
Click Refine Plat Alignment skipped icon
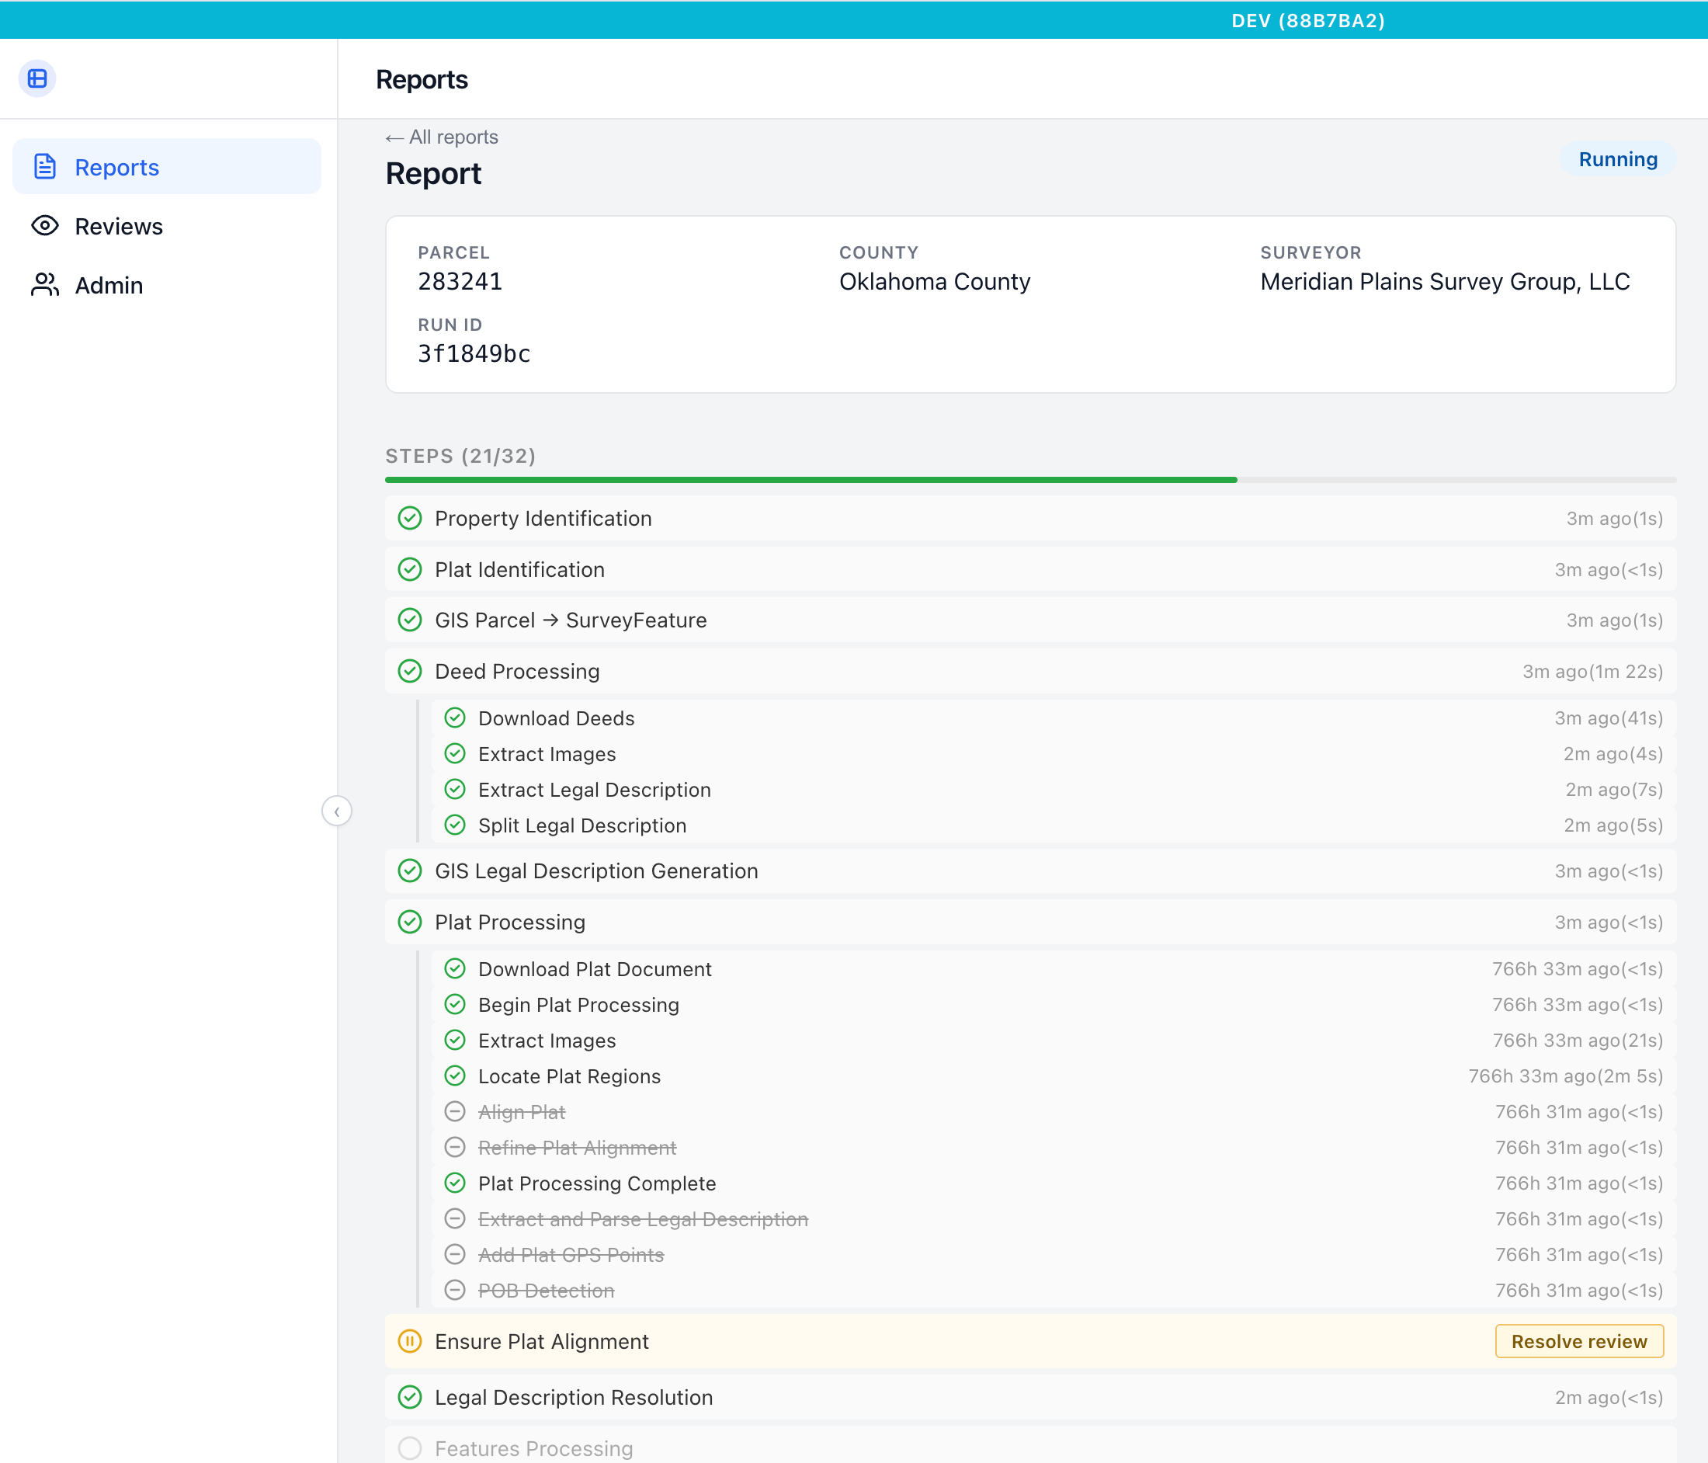coord(455,1148)
